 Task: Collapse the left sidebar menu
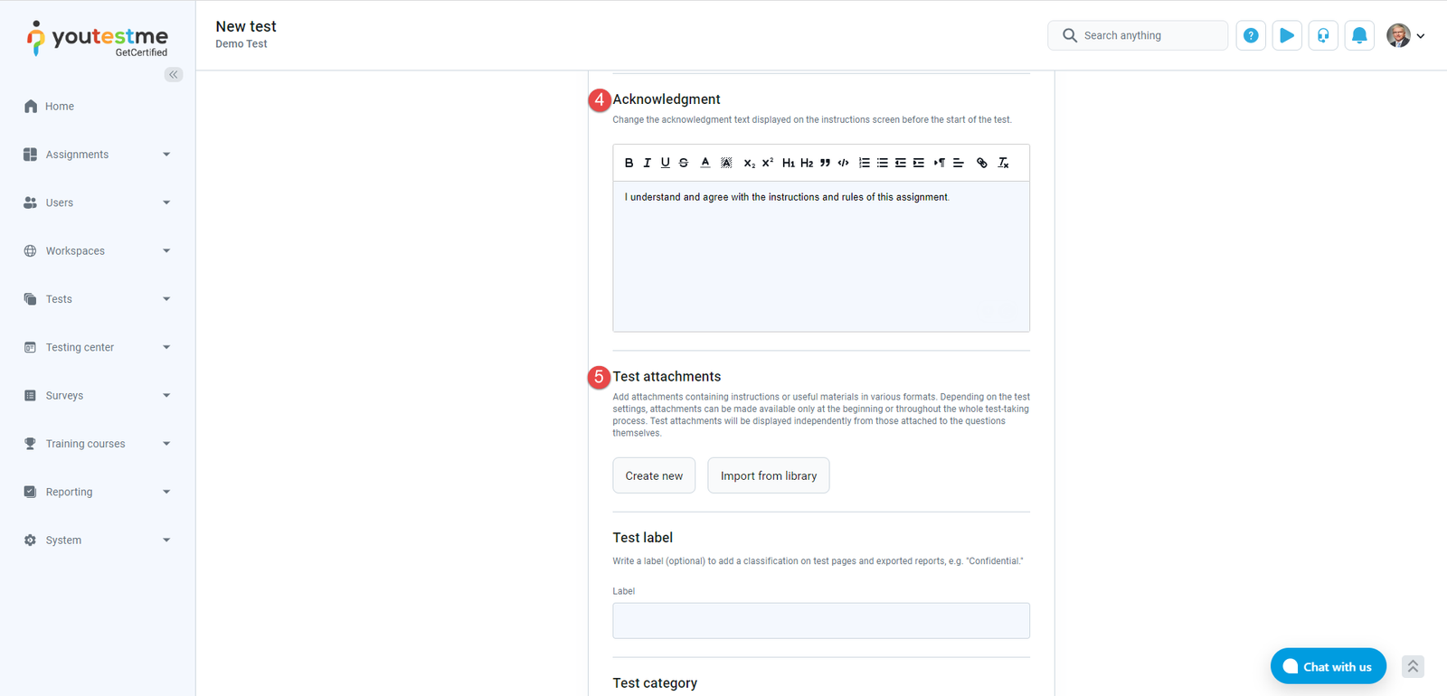click(174, 75)
